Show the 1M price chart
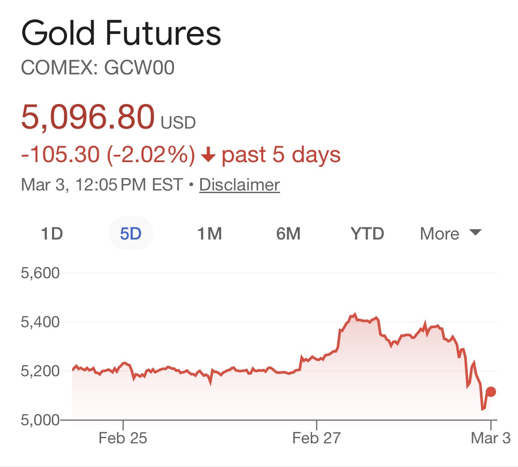The width and height of the screenshot is (518, 467). tap(210, 234)
